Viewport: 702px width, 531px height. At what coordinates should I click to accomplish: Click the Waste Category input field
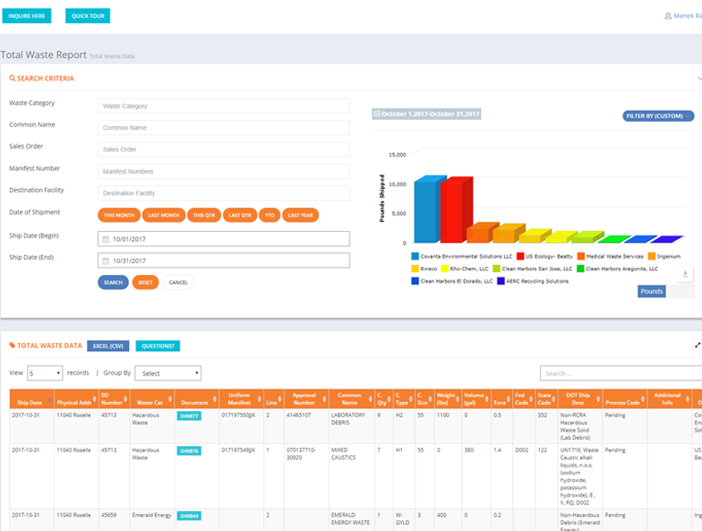click(x=224, y=106)
